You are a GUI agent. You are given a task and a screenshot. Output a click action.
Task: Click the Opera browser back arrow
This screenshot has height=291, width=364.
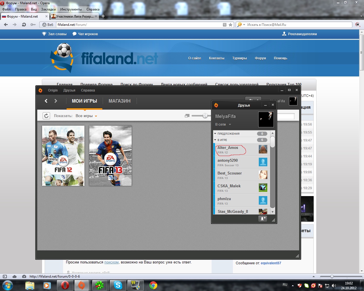click(x=6, y=25)
